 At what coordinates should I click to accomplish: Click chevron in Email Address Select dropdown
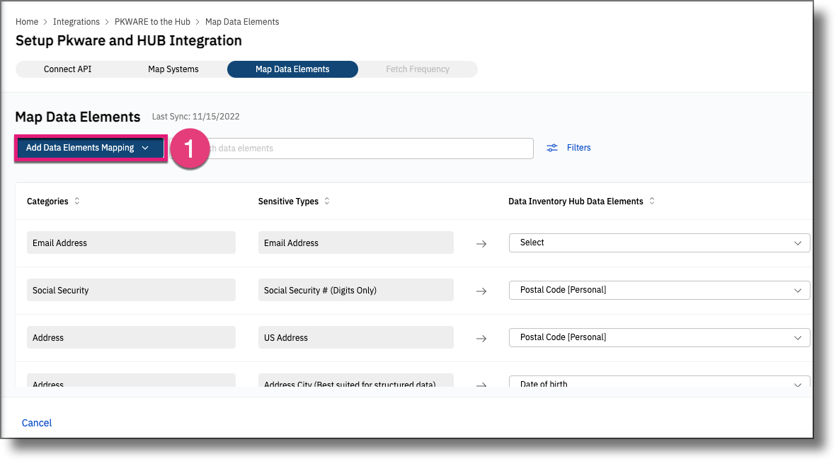coord(798,243)
